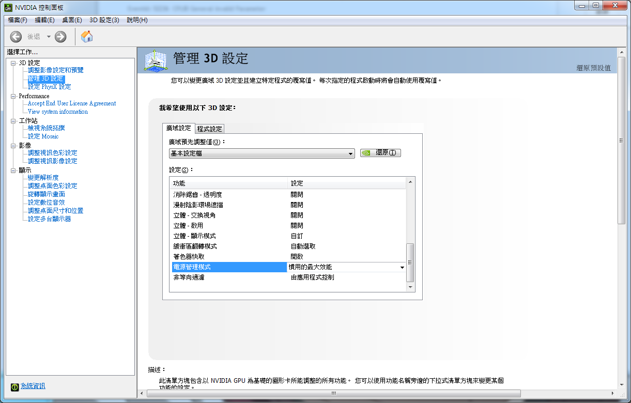The width and height of the screenshot is (631, 403).
Task: Click the Forward arrow toolbar icon
Action: point(60,37)
